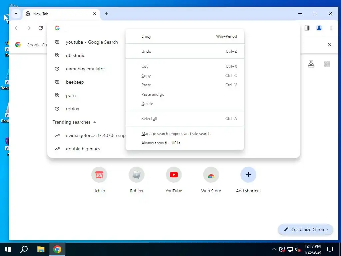This screenshot has width=341, height=256.
Task: Choose Cut in context menu
Action: pyautogui.click(x=184, y=66)
